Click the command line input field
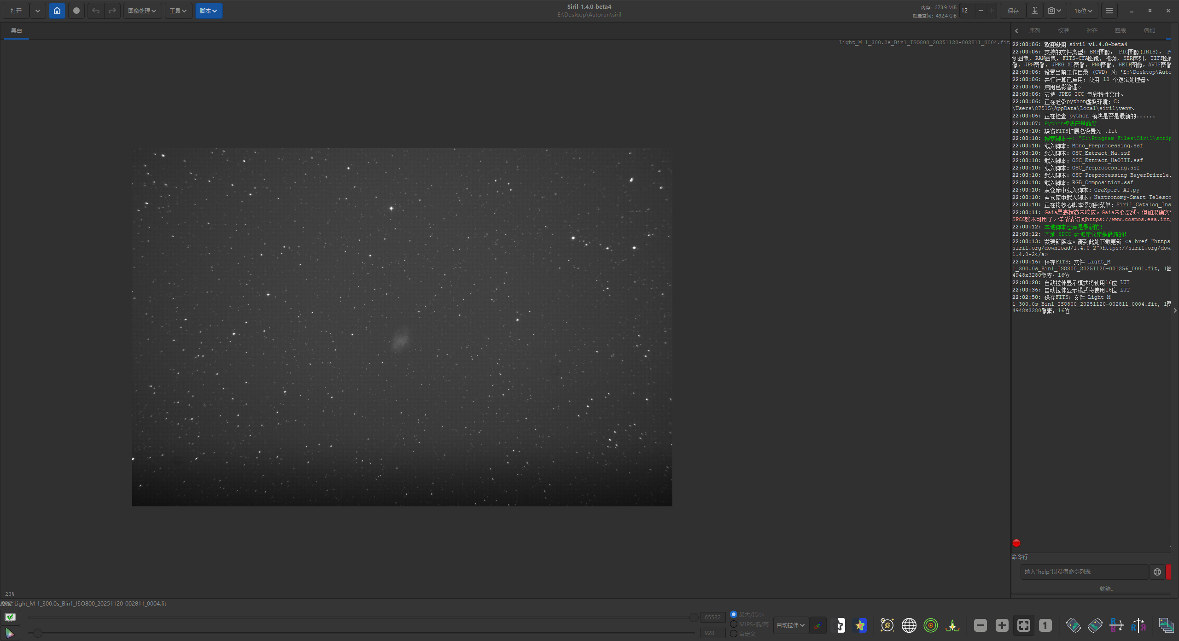This screenshot has height=641, width=1179. [1084, 571]
